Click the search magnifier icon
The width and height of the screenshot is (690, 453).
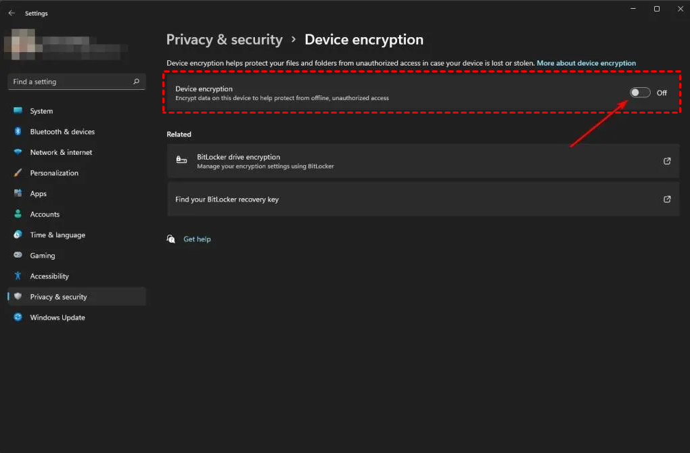[136, 82]
